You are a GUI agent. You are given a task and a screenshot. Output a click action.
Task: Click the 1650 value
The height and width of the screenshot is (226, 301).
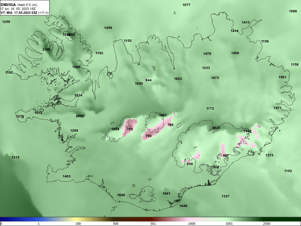tap(138, 83)
